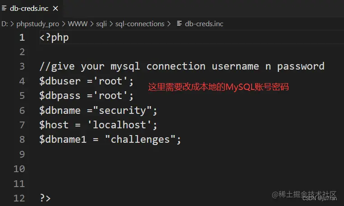Select the db-creds.inc editor tab
Screen dimensions: 344x206
coord(31,9)
